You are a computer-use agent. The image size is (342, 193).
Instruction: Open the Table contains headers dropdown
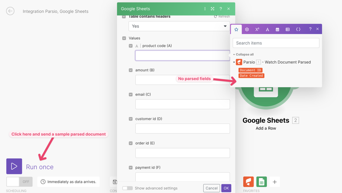179,26
